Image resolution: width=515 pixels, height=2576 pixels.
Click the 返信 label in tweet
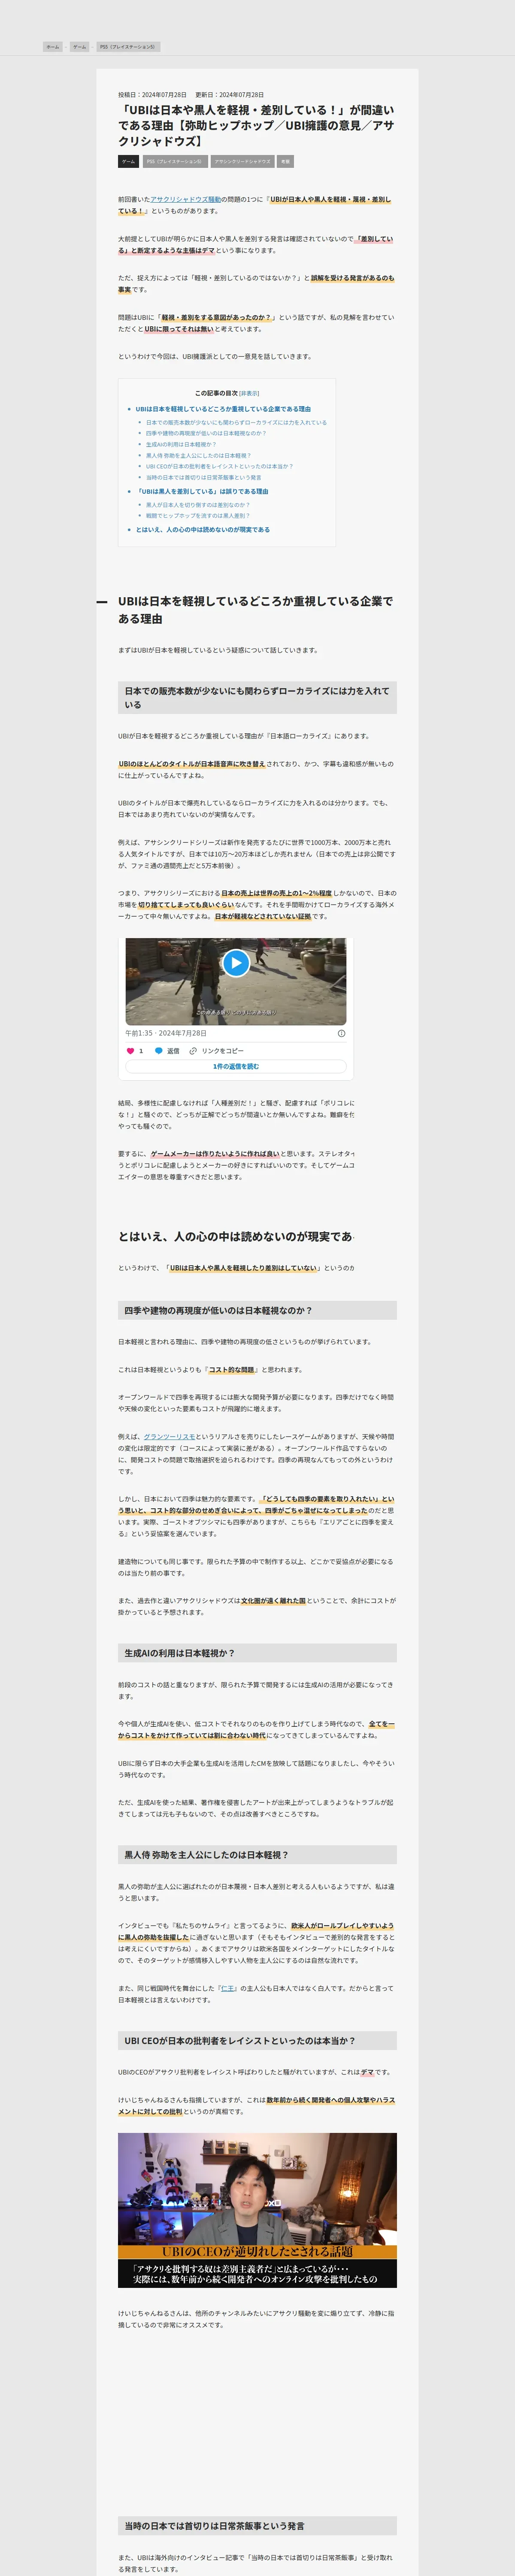[173, 1051]
